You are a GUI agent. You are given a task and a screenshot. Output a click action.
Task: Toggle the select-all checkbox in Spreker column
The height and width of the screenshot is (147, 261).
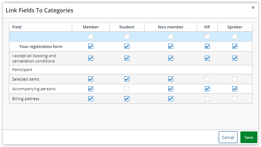point(235,37)
